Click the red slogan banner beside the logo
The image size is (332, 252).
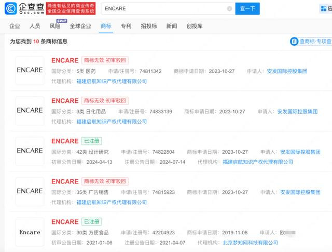click(x=71, y=8)
